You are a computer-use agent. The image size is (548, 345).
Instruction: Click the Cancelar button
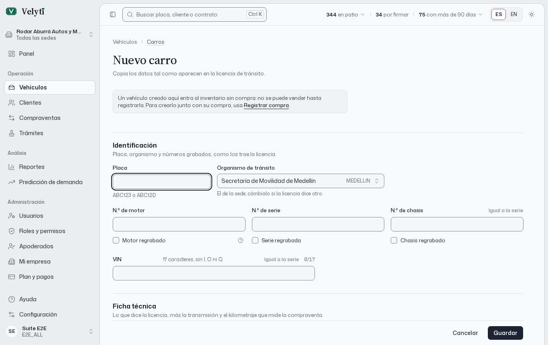point(465,333)
